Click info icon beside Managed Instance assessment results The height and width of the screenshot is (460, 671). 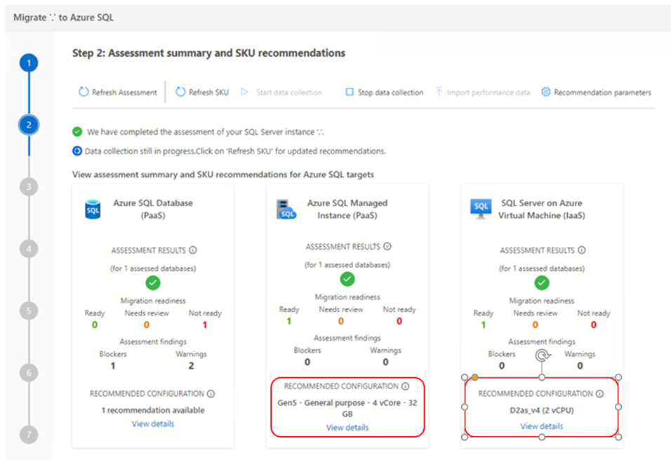[x=387, y=246]
